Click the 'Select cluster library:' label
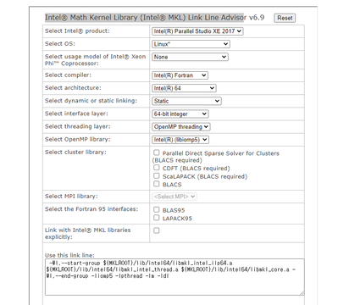The image size is (338, 305). [x=75, y=152]
